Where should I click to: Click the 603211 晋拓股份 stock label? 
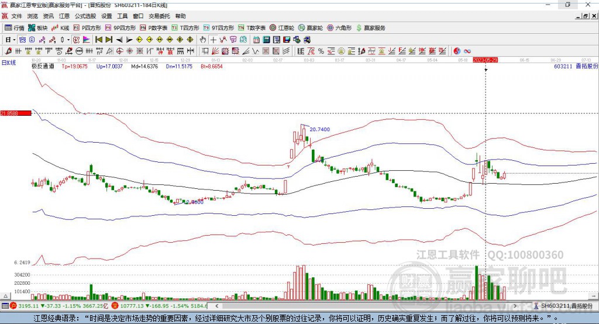(x=576, y=66)
